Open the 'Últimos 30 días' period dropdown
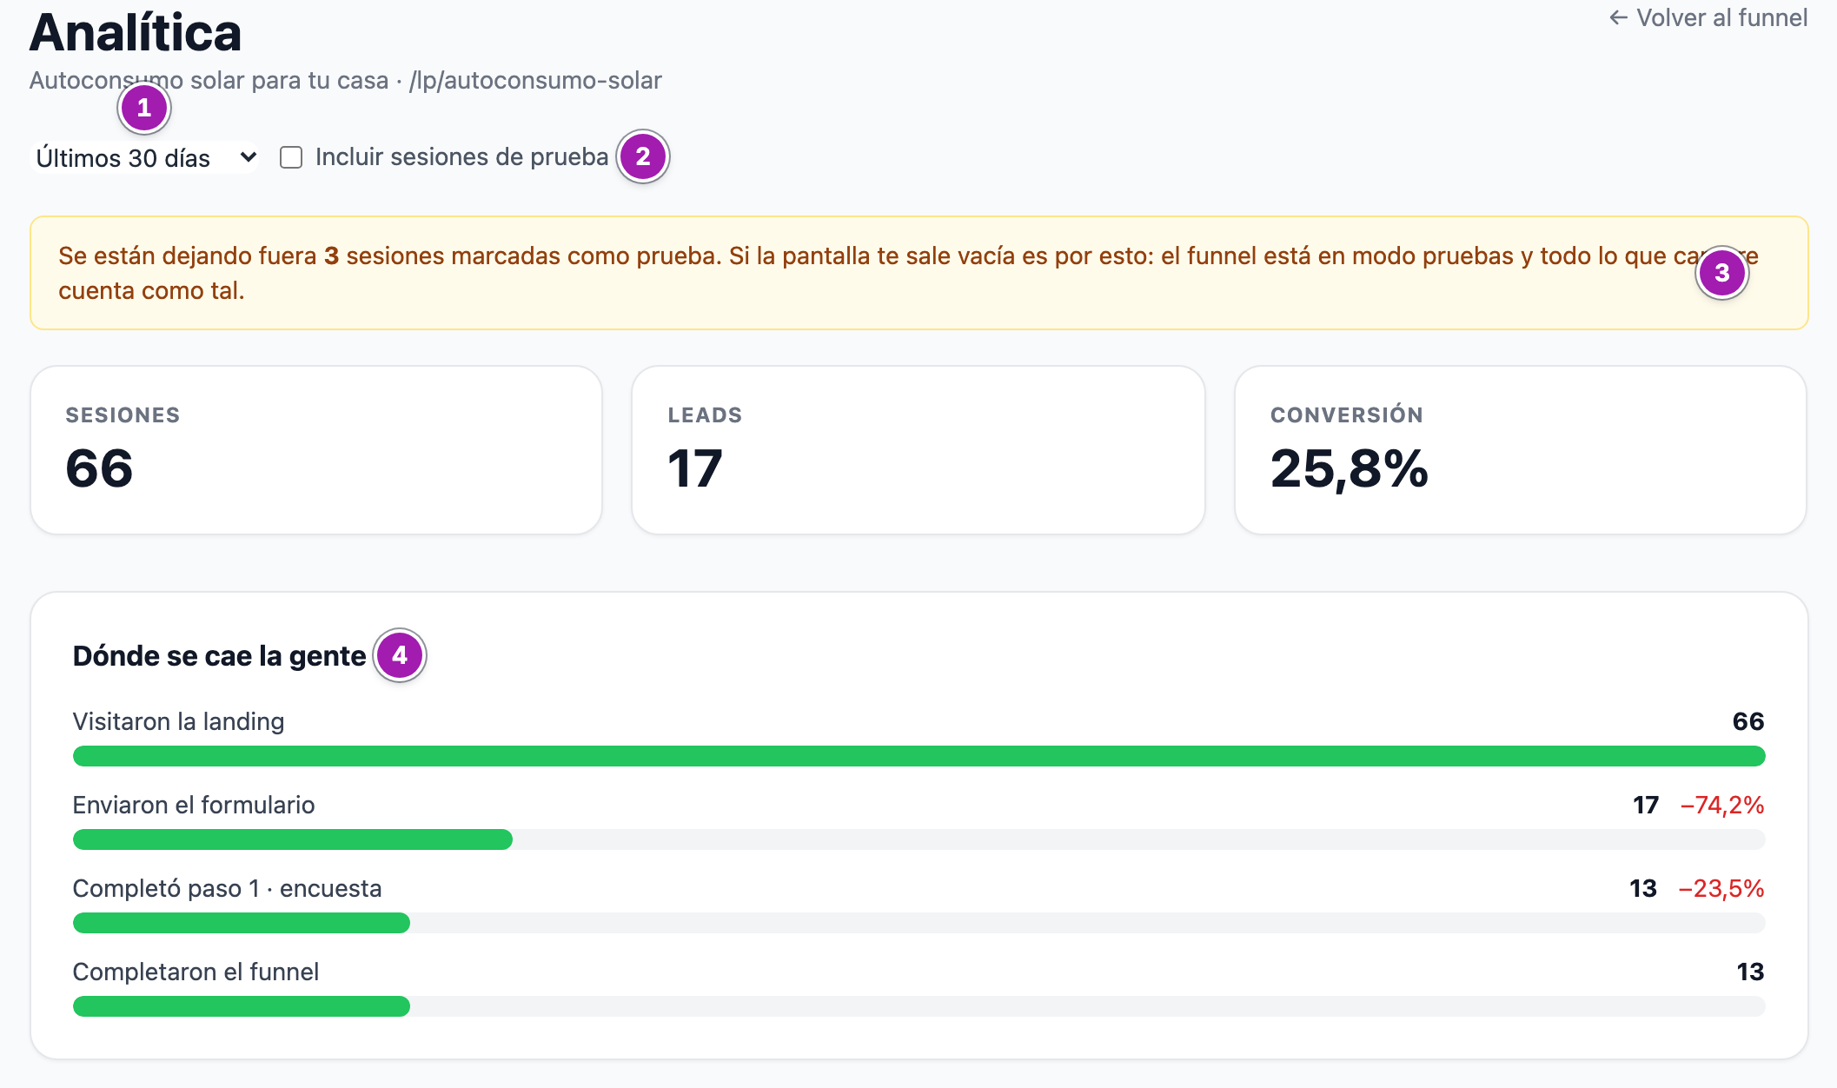1837x1088 pixels. [x=144, y=157]
